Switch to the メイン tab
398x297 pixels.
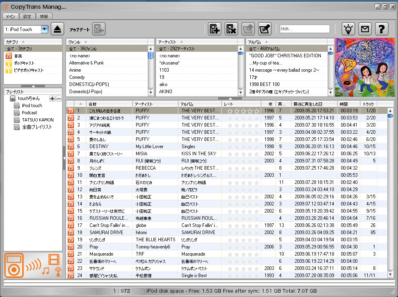tap(10, 16)
